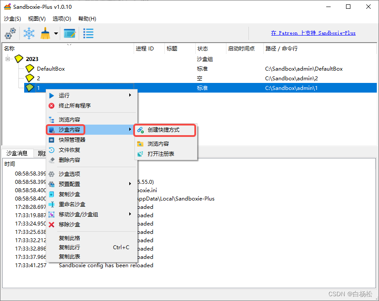Choose 打开注册表 open registry
The width and height of the screenshot is (379, 301).
[x=166, y=154]
